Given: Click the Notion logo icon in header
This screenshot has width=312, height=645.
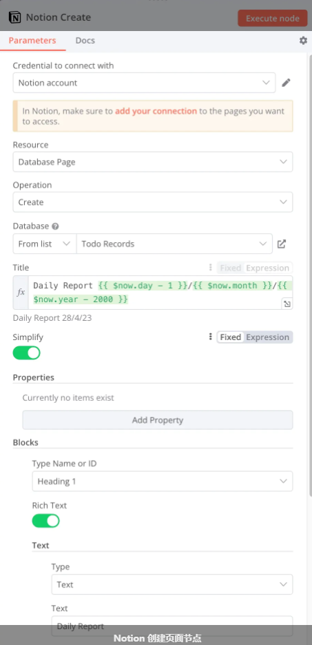Looking at the screenshot, I should pos(14,18).
